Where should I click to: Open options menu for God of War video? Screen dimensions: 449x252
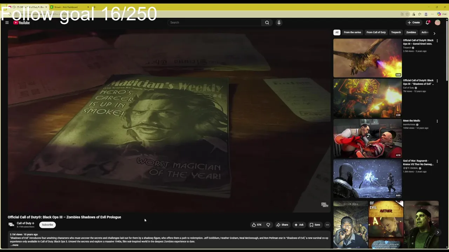(x=437, y=162)
